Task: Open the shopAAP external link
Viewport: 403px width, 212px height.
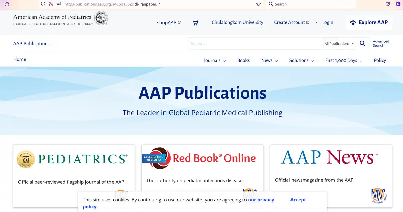Action: click(169, 22)
